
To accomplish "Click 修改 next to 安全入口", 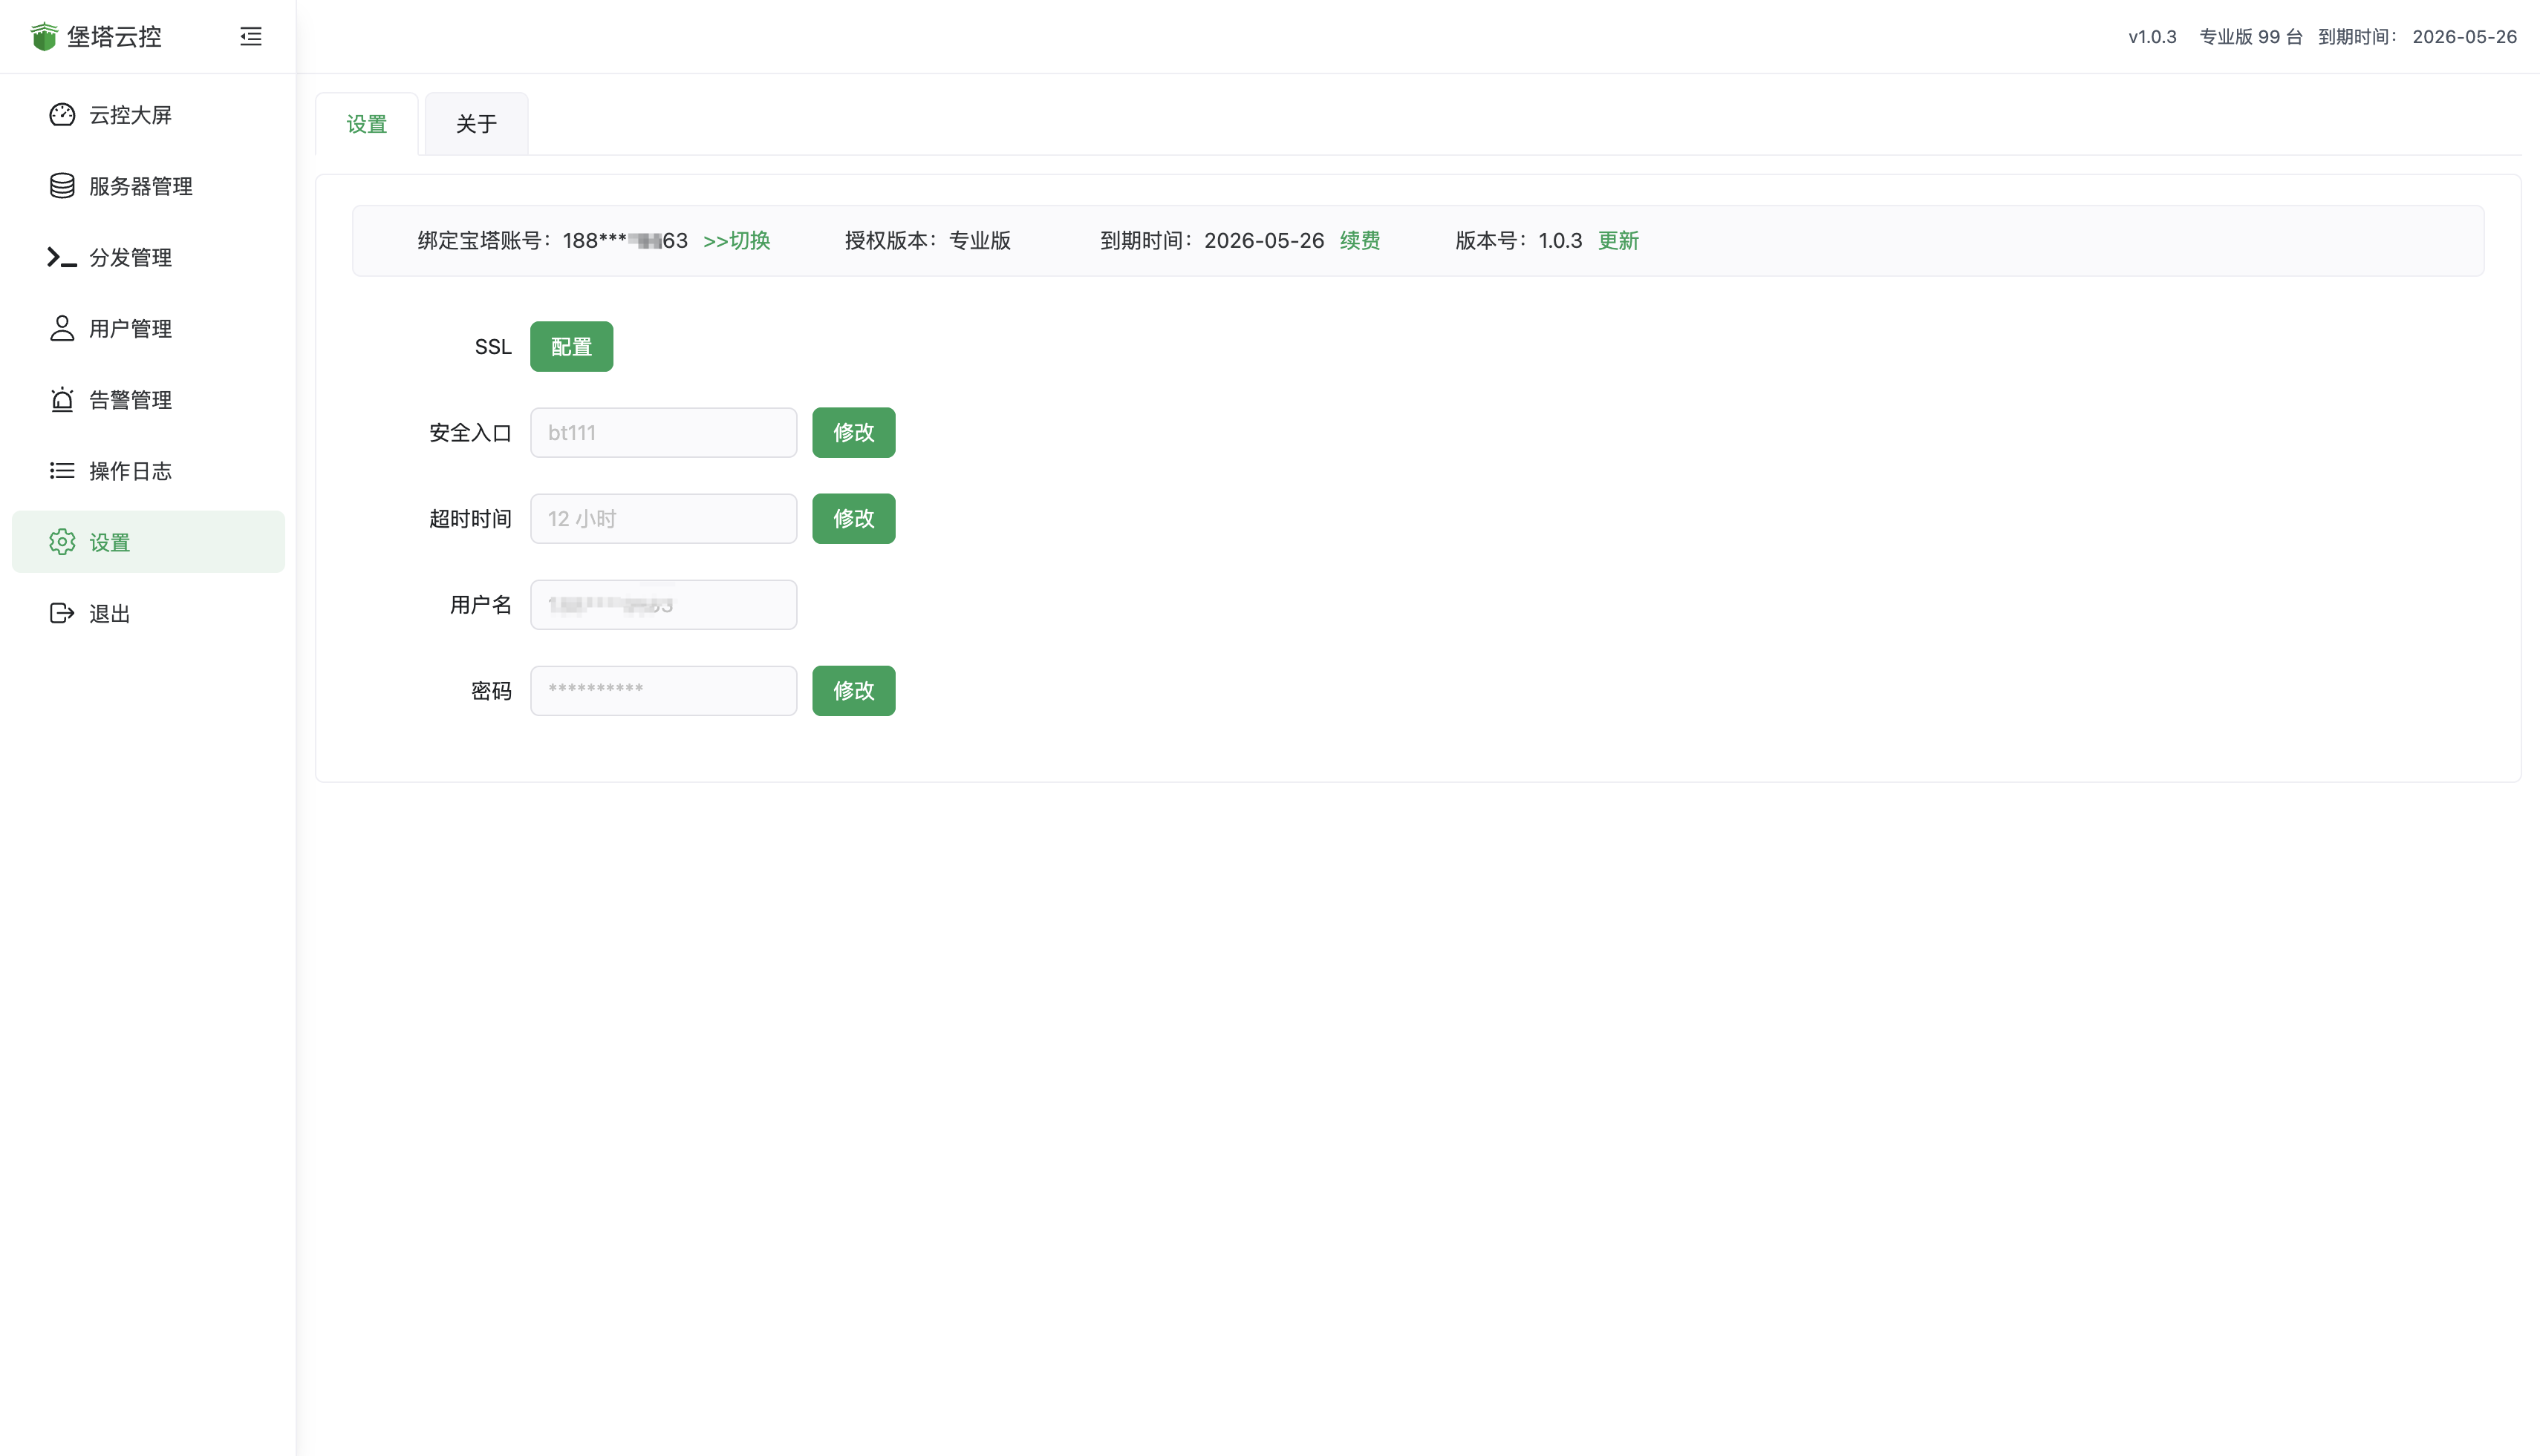I will (853, 433).
